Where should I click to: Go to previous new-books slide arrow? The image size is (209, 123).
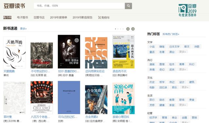click(128, 29)
